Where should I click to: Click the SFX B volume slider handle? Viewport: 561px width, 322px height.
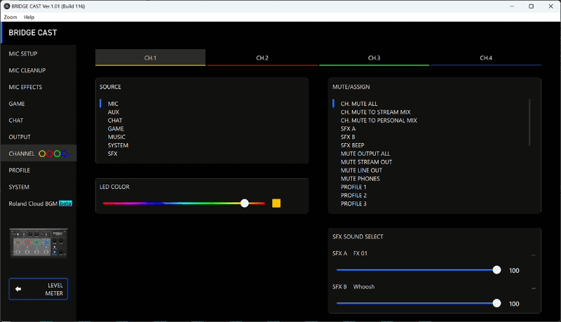tap(496, 303)
